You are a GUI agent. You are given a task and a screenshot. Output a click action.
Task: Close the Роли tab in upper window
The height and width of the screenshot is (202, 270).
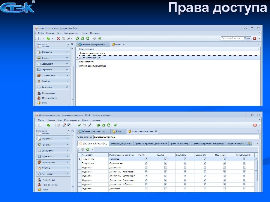coord(124,45)
